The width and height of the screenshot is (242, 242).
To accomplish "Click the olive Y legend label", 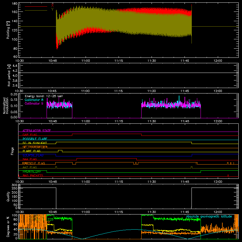I will pyautogui.click(x=52, y=9).
